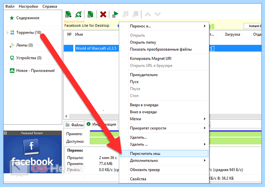Click the Move Up Queue arrow icon
Viewport: 265px width, 187px height.
click(148, 15)
